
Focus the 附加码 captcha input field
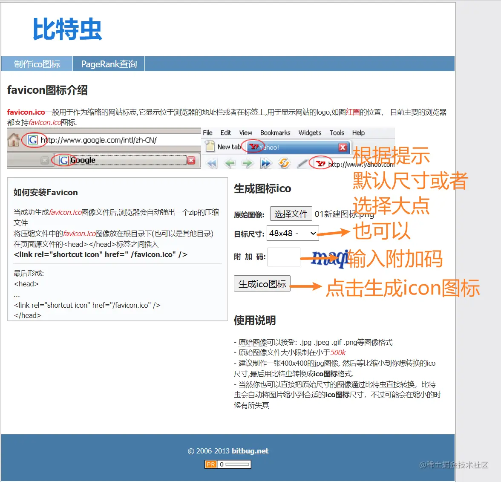pos(284,257)
